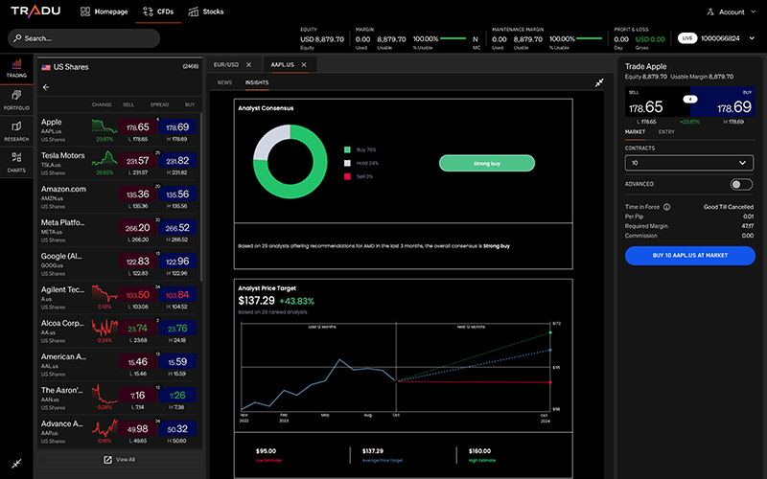
Task: Click Tesla Motors' sparkline chart
Action: pyautogui.click(x=105, y=158)
